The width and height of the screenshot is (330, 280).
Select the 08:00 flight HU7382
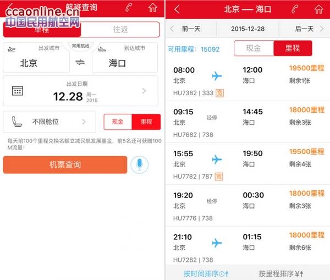click(x=248, y=81)
